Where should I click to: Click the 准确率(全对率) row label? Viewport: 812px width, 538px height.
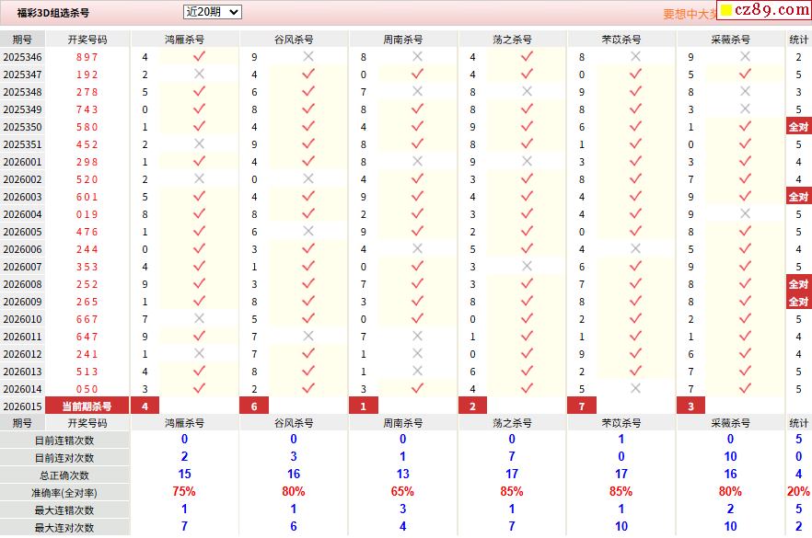[x=65, y=493]
